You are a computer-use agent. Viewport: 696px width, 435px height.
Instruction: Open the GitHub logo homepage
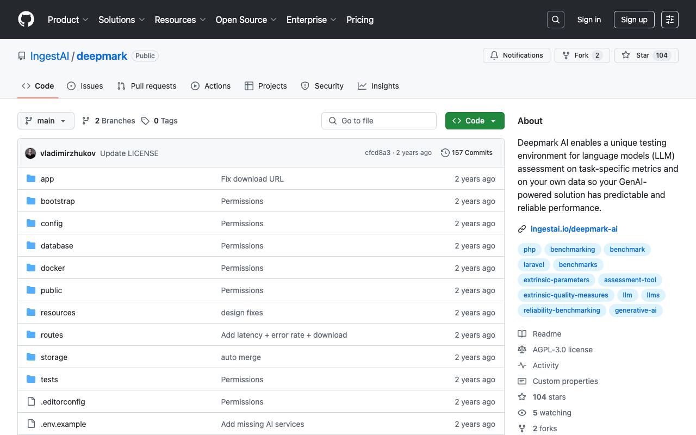coord(26,20)
